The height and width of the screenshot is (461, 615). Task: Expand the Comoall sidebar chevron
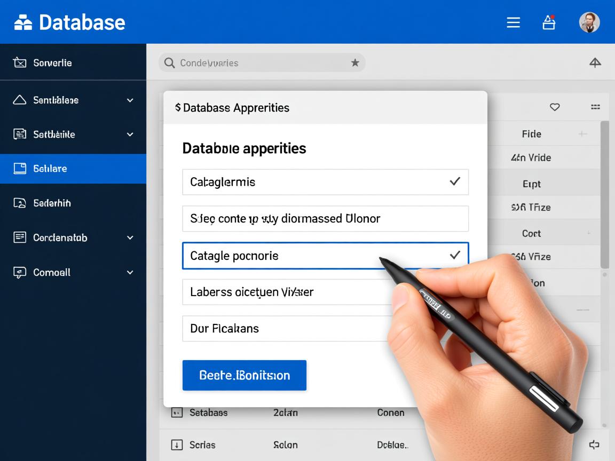click(x=130, y=272)
